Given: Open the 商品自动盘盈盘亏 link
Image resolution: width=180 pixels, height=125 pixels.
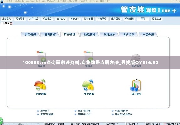Looking at the screenshot, I should pos(124,114).
